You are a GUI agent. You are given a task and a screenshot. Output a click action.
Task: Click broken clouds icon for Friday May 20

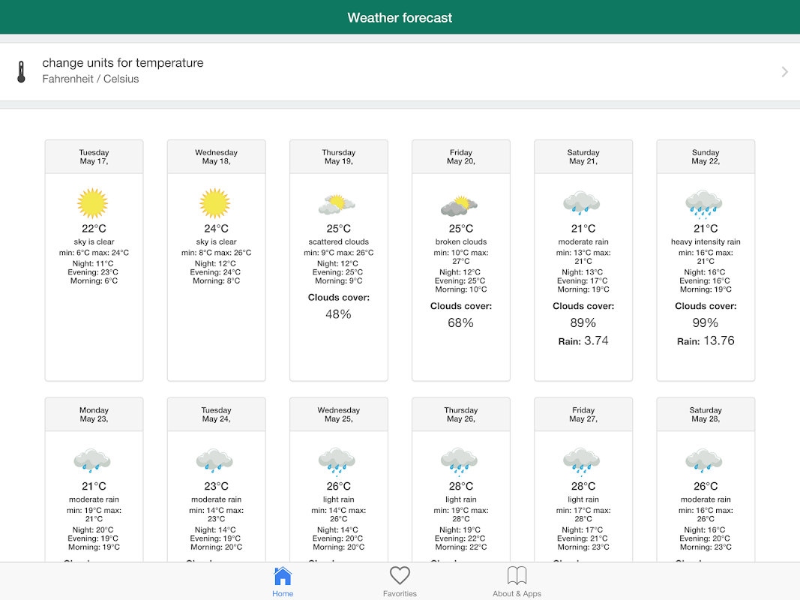459,205
